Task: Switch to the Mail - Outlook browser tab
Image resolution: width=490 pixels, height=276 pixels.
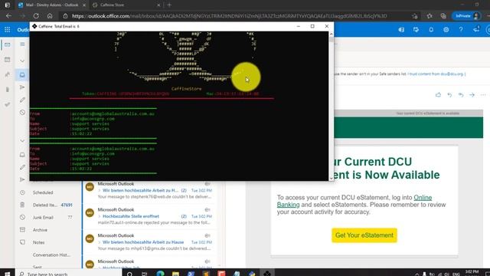Action: [x=51, y=5]
